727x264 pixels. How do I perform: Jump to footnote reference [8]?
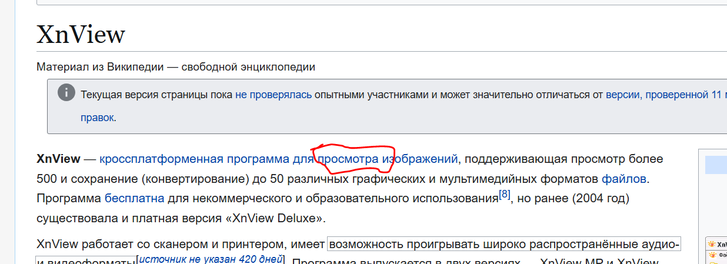click(505, 193)
